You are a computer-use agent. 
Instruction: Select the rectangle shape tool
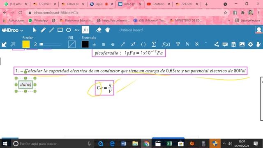(x=60, y=30)
